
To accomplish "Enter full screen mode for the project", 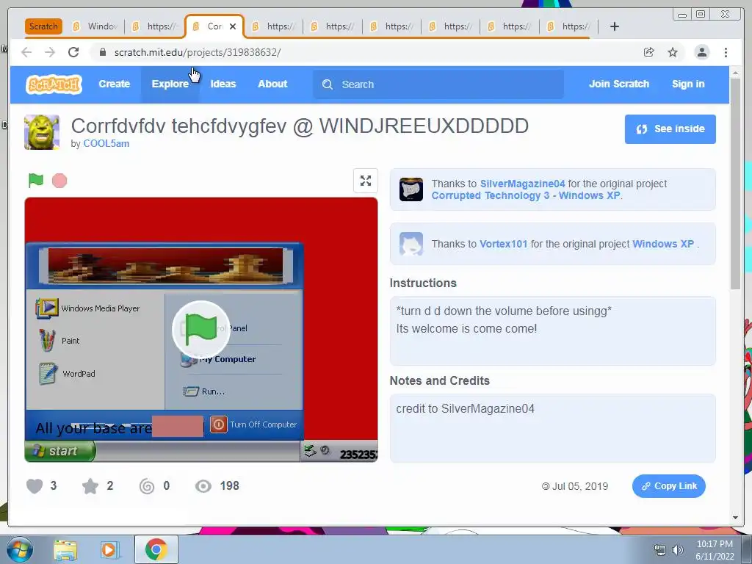I will pos(366,181).
